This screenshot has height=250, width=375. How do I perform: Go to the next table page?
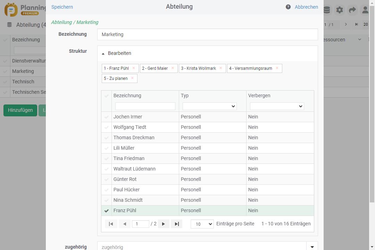click(x=164, y=224)
